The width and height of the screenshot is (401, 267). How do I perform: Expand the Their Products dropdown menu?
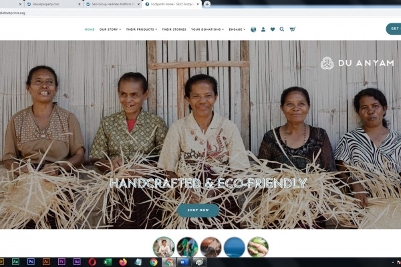141,29
